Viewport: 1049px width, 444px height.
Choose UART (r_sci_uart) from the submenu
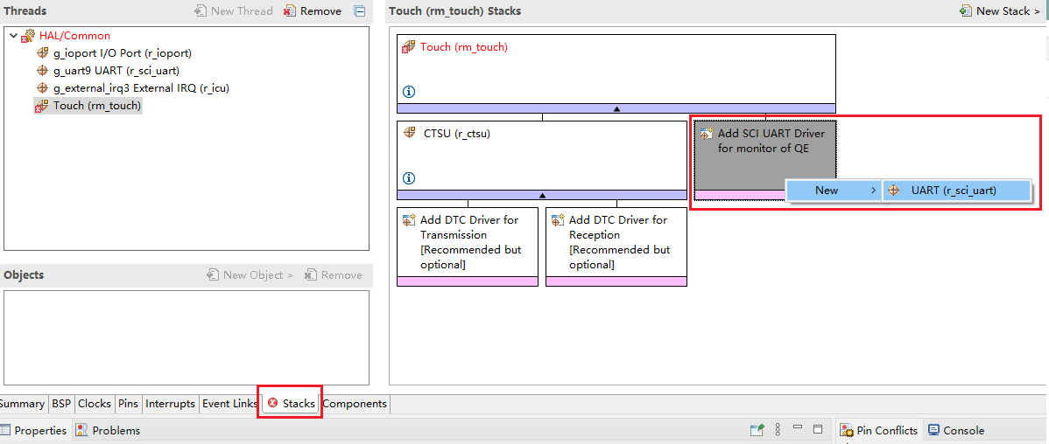coord(953,191)
